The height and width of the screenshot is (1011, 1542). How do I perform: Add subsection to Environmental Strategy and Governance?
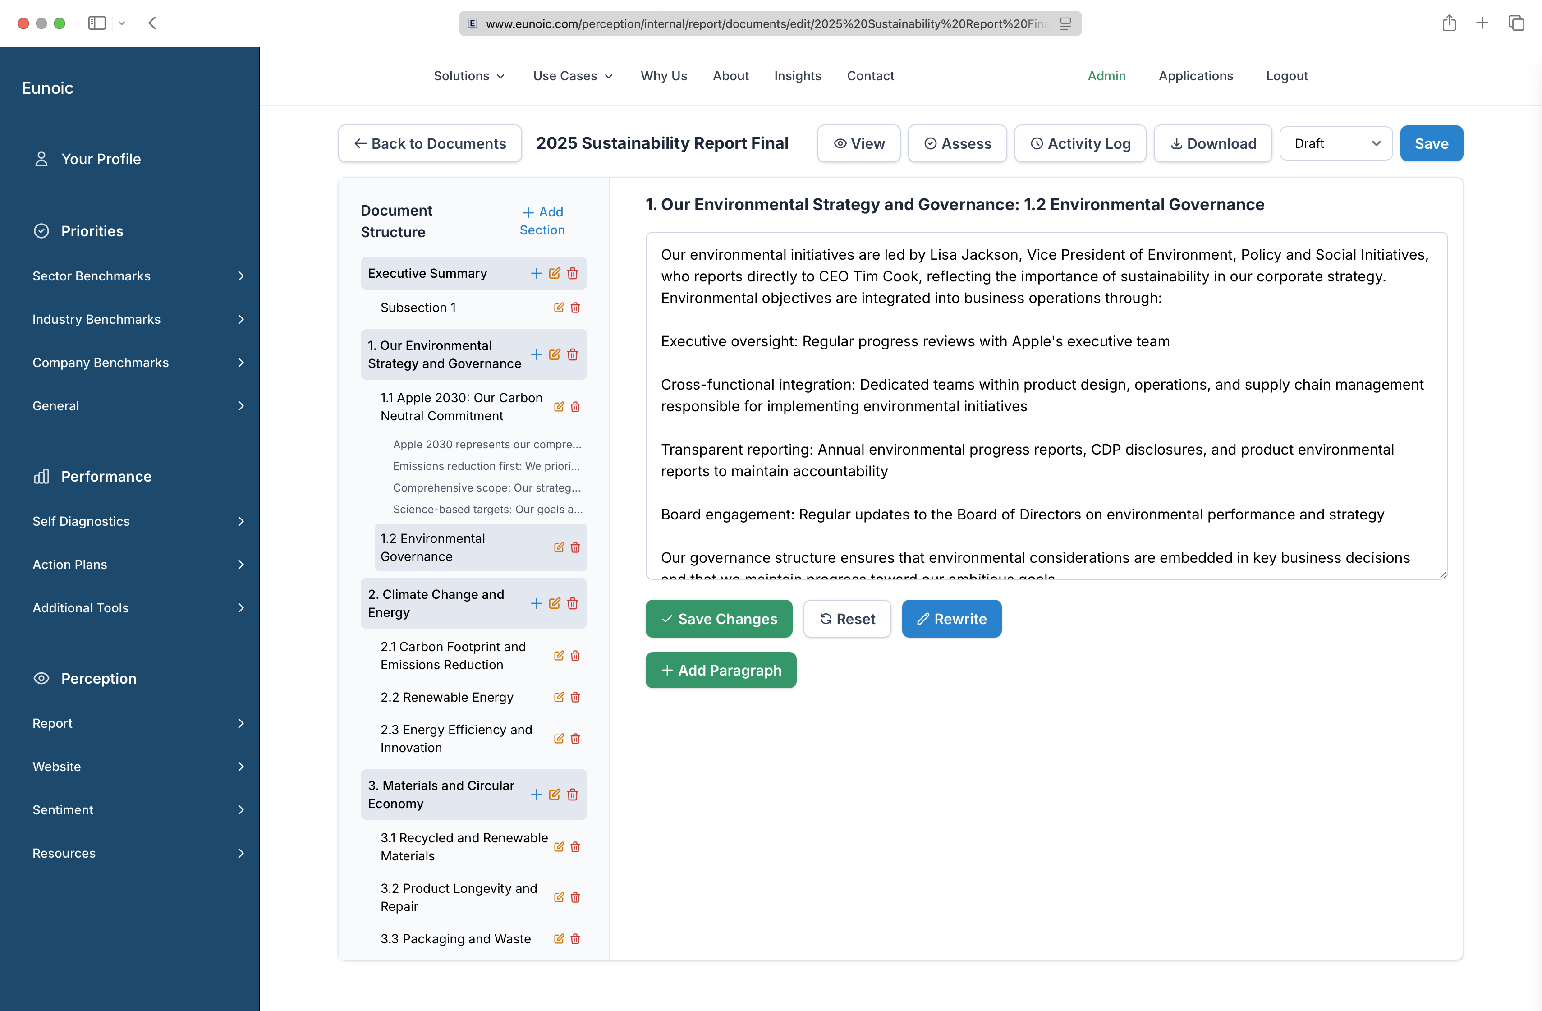[536, 354]
